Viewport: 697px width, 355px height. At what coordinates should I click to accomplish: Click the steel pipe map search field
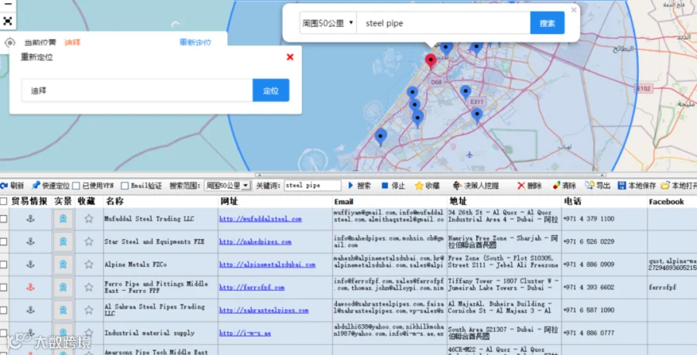pyautogui.click(x=444, y=23)
